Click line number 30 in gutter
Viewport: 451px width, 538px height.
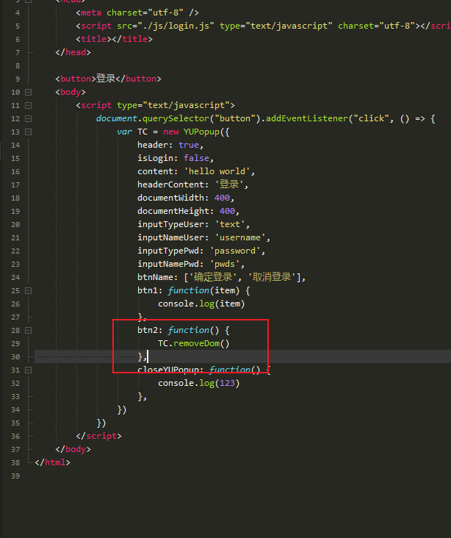(15, 357)
